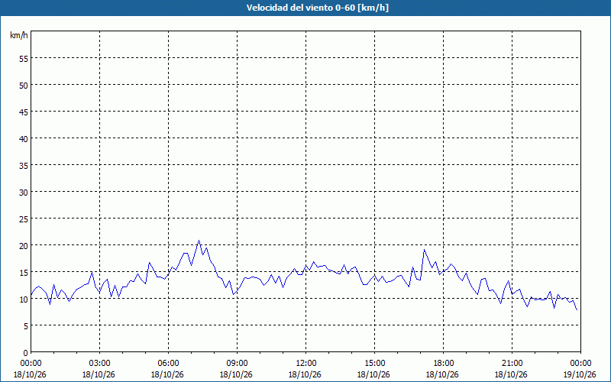Click the "00:00" time label above the first "18/10/26"

tap(31, 364)
